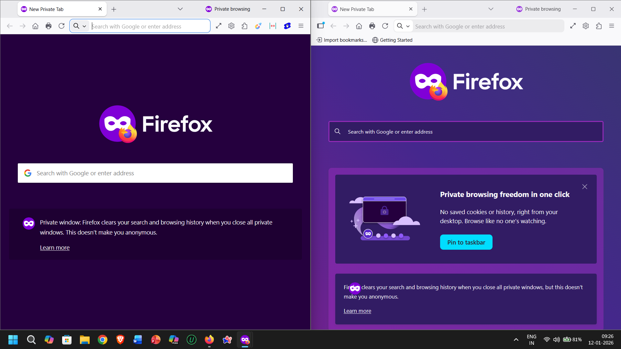Open Firefox View icon in right window
The width and height of the screenshot is (621, 349).
[321, 26]
